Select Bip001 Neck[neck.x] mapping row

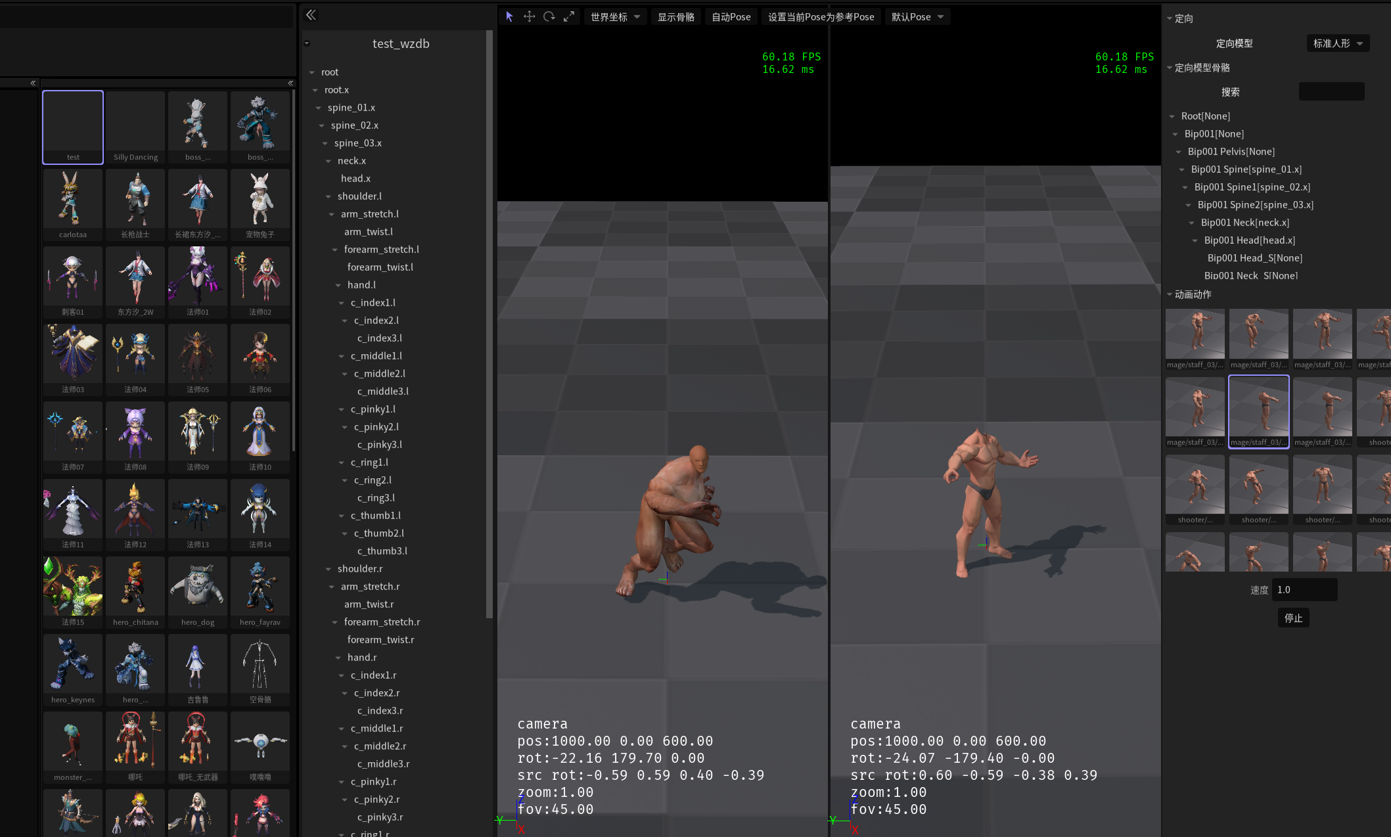pyautogui.click(x=1245, y=223)
